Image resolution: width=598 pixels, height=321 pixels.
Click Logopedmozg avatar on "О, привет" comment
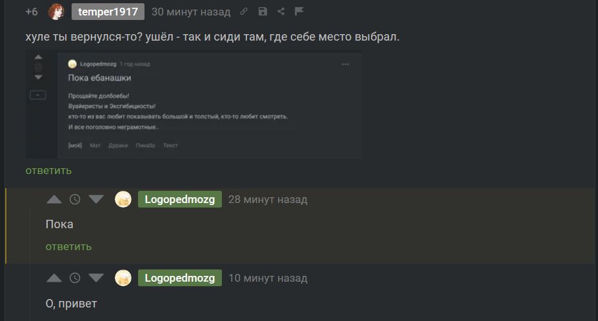(123, 278)
